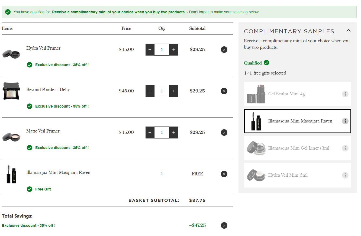
Task: Open Illamasqua Mini Masquara Raven basket item link
Action: point(58,173)
